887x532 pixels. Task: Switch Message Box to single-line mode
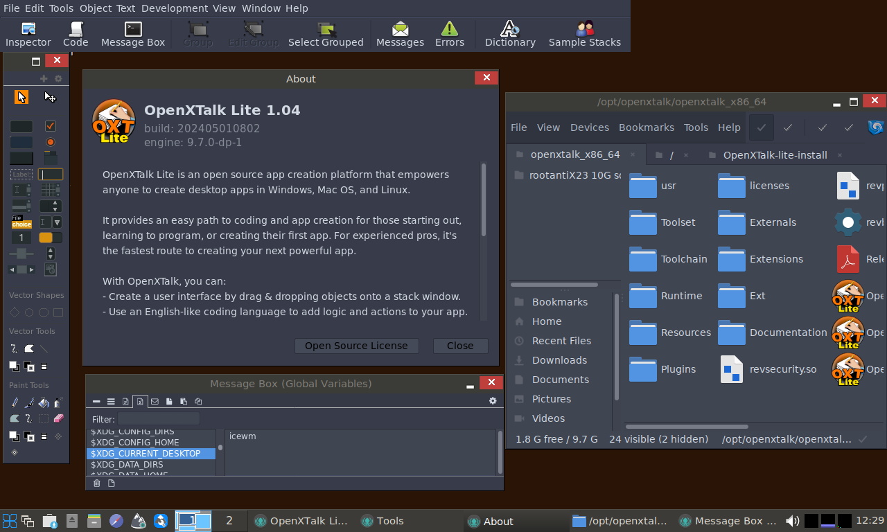[x=96, y=401]
